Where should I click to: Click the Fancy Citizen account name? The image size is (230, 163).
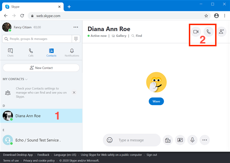(23, 27)
